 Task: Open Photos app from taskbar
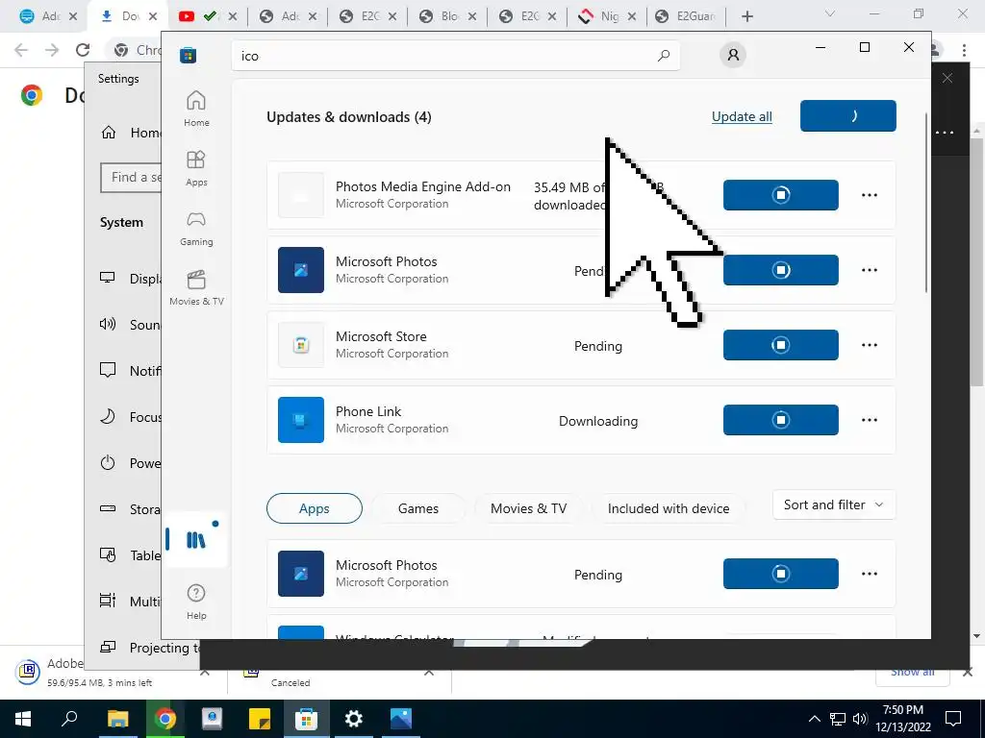(x=401, y=719)
